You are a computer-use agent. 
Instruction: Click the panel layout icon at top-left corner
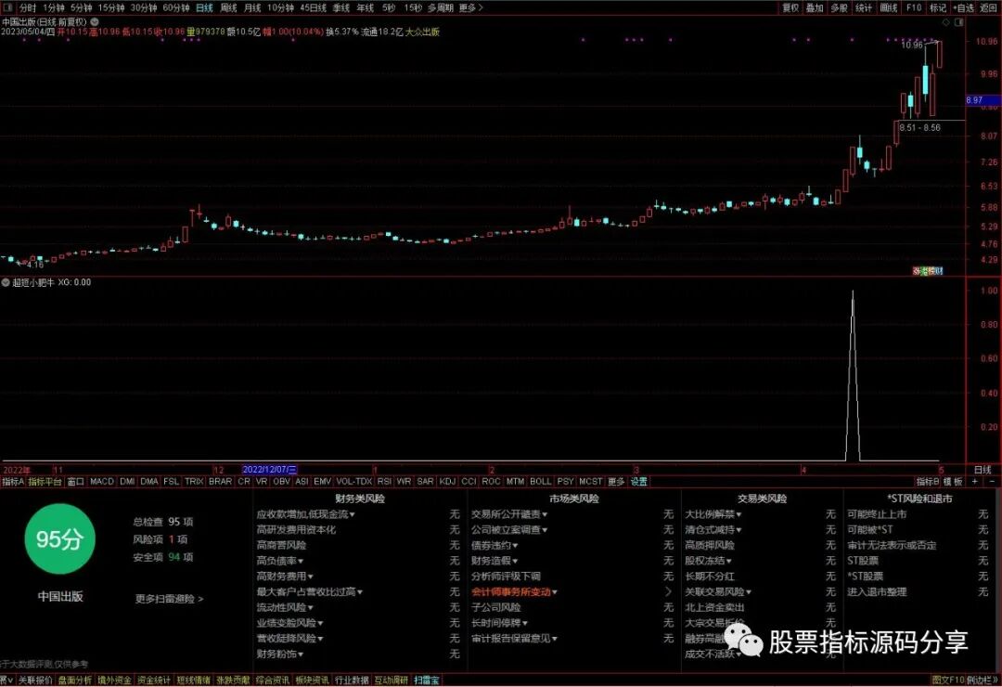pyautogui.click(x=7, y=7)
